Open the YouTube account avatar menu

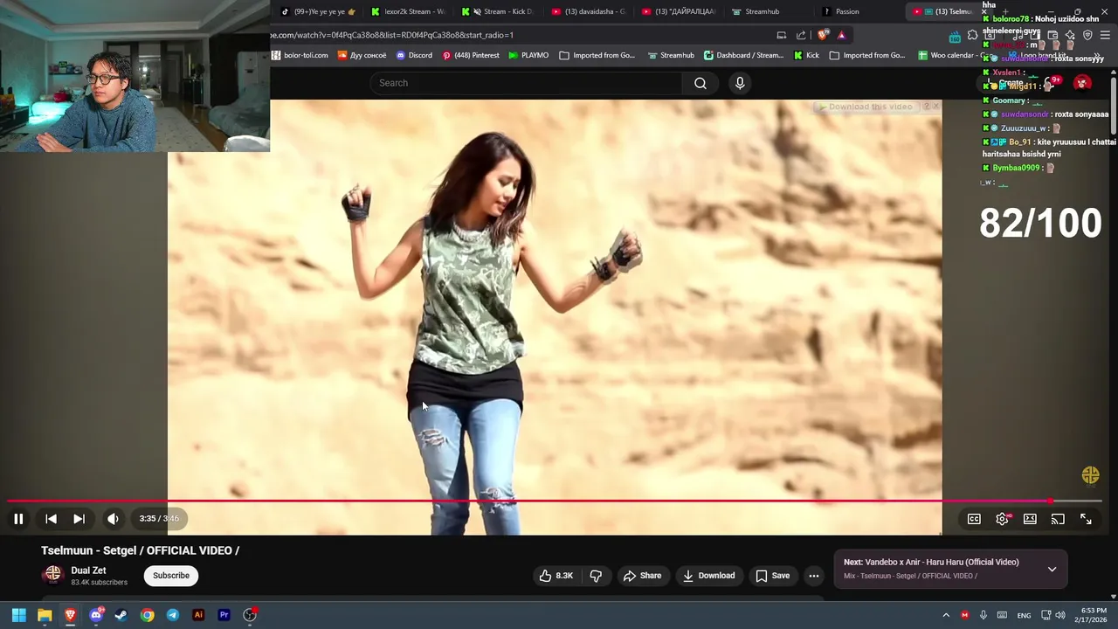coord(1082,83)
